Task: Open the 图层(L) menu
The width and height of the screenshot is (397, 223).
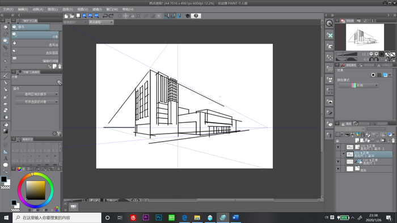Action: (x=53, y=10)
